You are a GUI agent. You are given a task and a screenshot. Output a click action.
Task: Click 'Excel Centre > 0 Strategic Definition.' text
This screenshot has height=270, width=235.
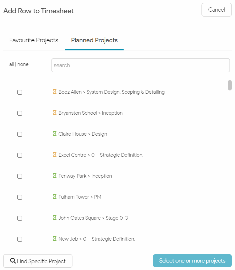pyautogui.click(x=101, y=155)
